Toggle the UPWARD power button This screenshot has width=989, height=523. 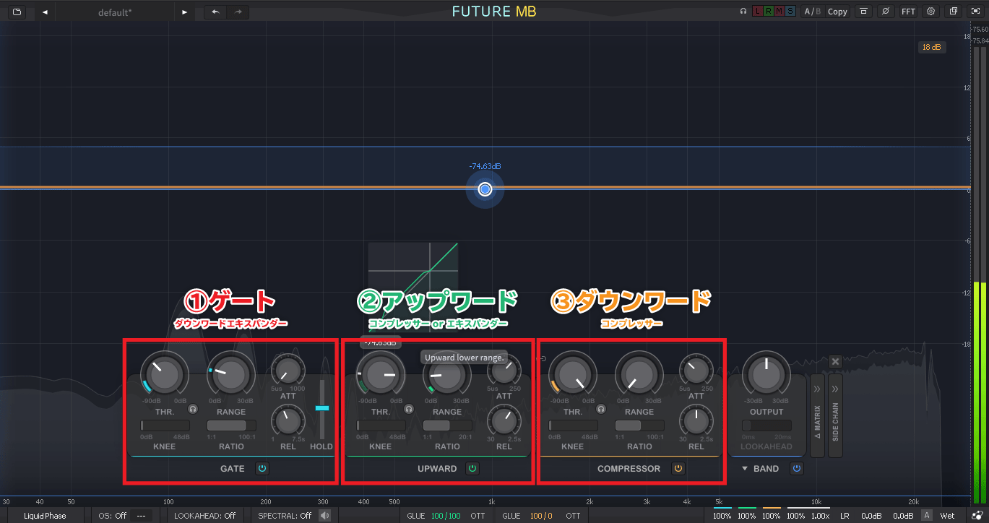point(472,469)
